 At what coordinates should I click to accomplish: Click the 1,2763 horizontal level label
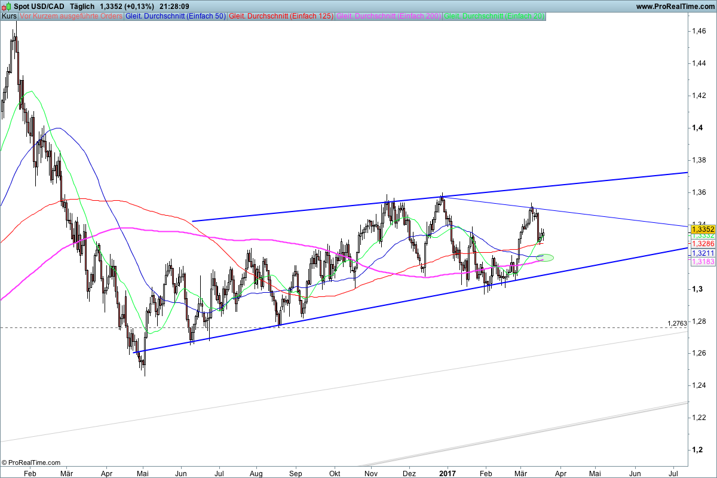pos(678,323)
